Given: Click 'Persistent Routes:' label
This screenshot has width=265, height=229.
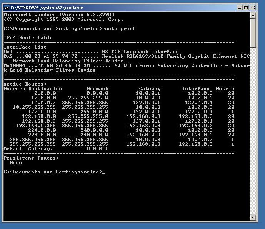Looking at the screenshot, I should coord(31,158).
